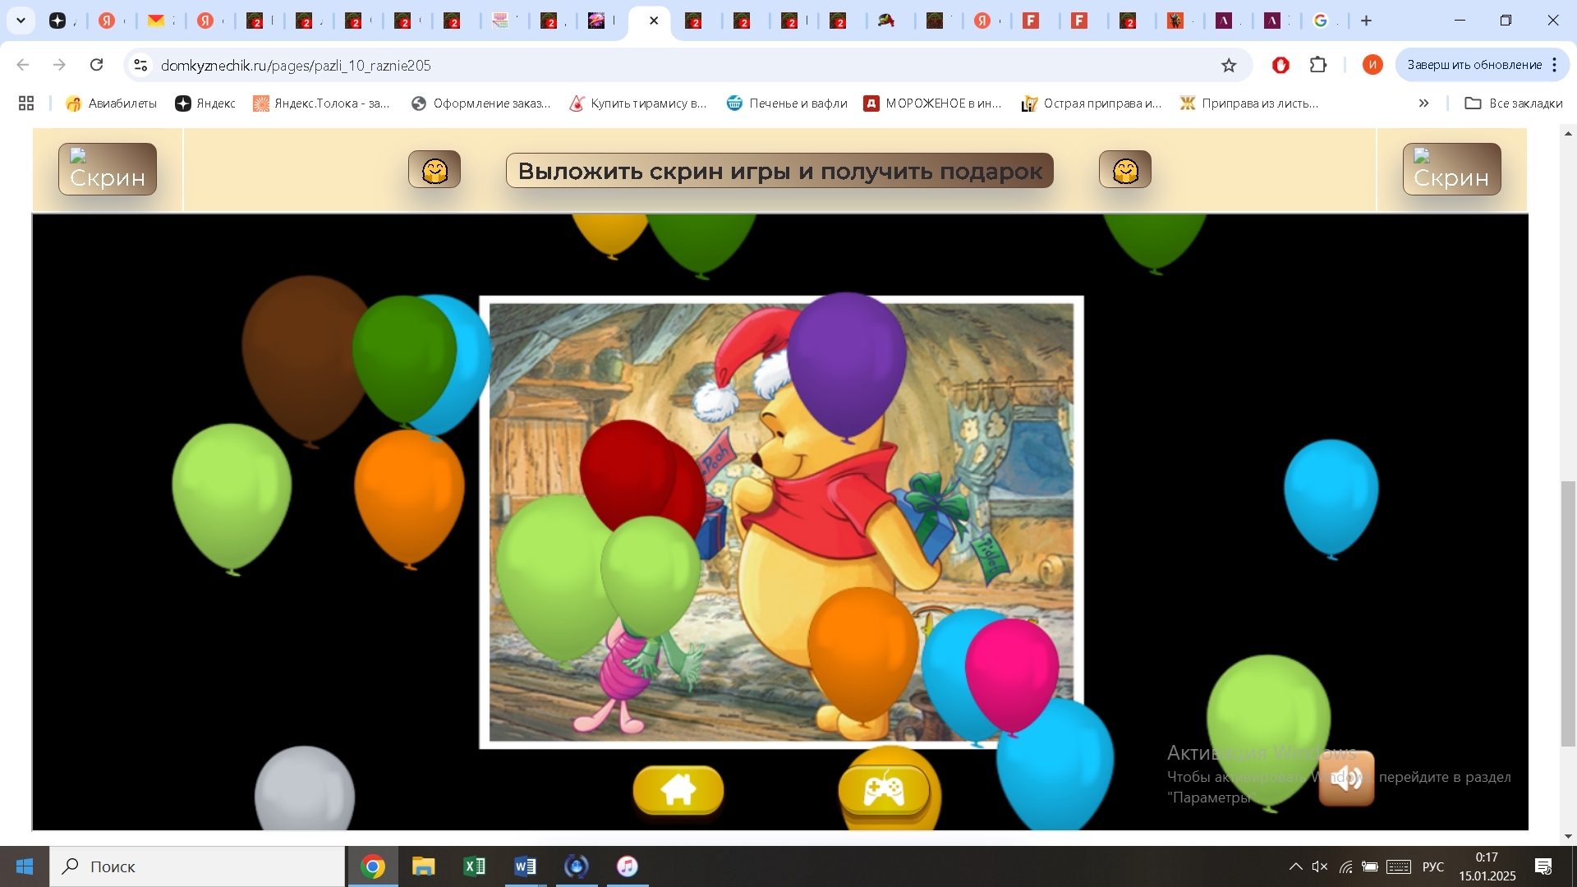This screenshot has height=887, width=1577.
Task: Open Chrome three-dot menu
Action: pyautogui.click(x=1555, y=65)
